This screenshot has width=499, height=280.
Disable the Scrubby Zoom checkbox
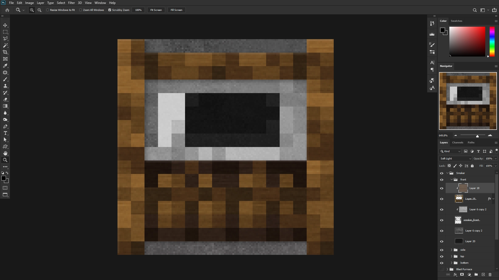(x=110, y=10)
